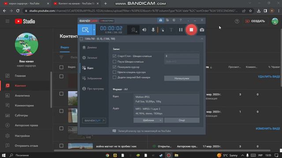282x158 pixels.
Task: Click YouTube upload message at Bandicam bottom
Action: point(142,131)
